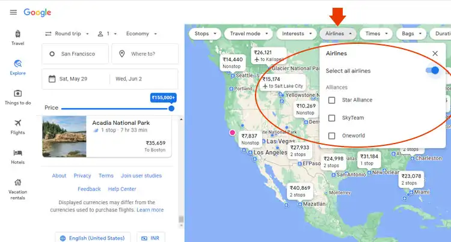Open the Learn more link

coord(150,210)
